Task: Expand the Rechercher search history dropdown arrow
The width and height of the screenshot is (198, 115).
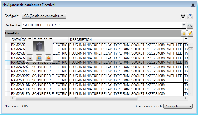Action: (184, 25)
